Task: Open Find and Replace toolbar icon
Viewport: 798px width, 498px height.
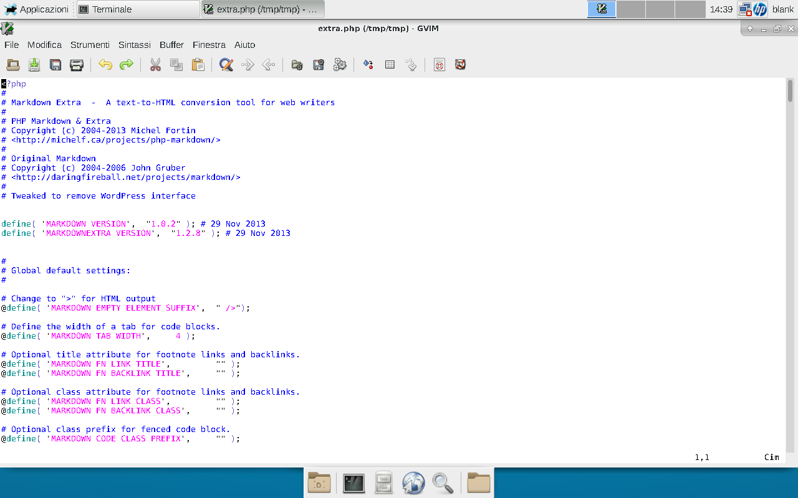Action: 226,65
